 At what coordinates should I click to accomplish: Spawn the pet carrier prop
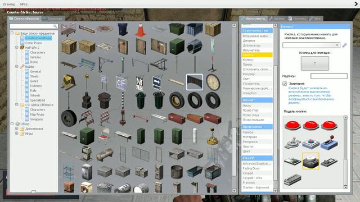tap(195, 46)
